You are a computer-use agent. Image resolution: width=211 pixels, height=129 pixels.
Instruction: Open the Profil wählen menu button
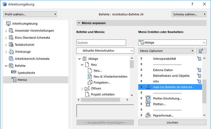pyautogui.click(x=30, y=14)
